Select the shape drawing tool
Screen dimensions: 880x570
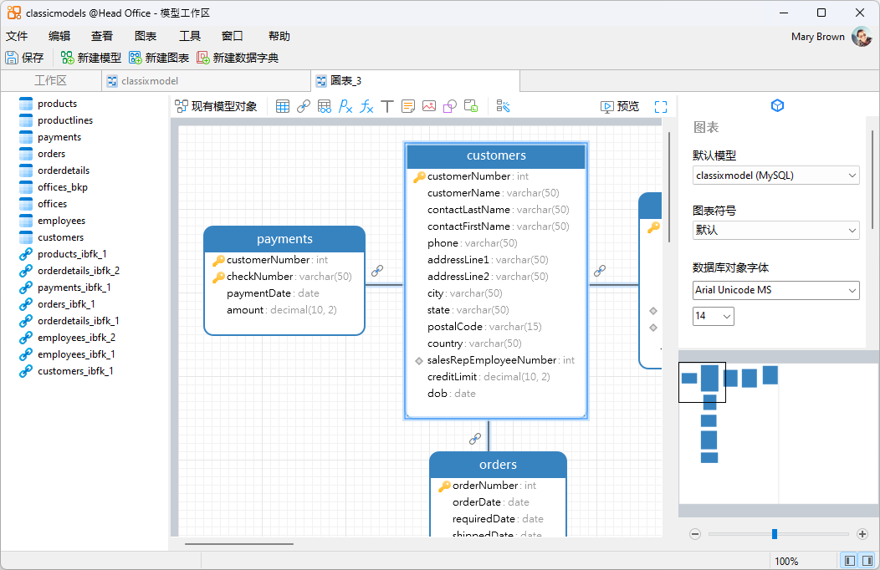(450, 106)
